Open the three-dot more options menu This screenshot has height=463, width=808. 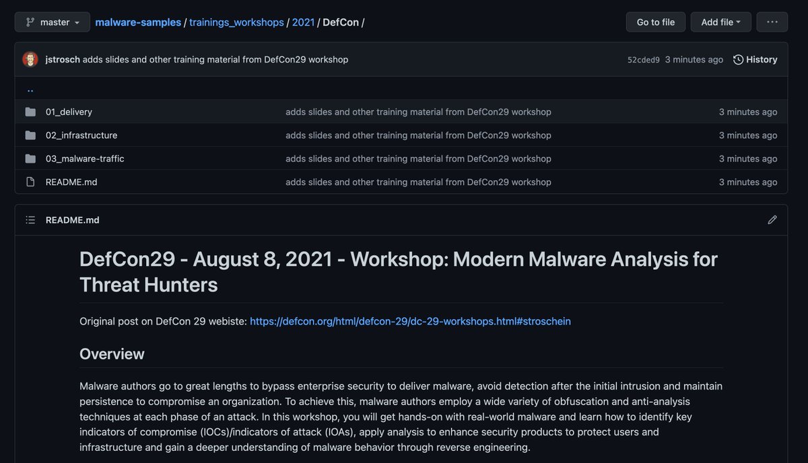click(x=772, y=22)
